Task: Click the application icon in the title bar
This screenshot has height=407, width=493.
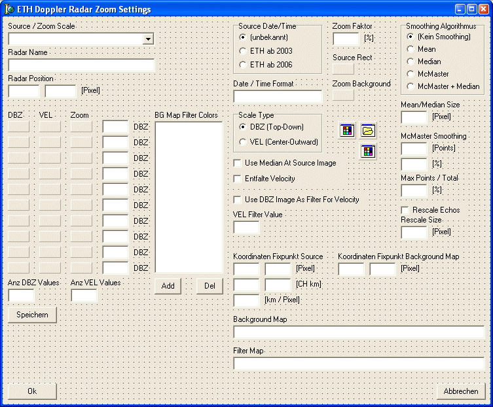Action: click(9, 9)
